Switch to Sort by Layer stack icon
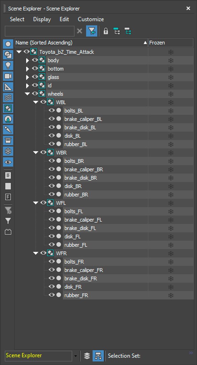 (87, 356)
